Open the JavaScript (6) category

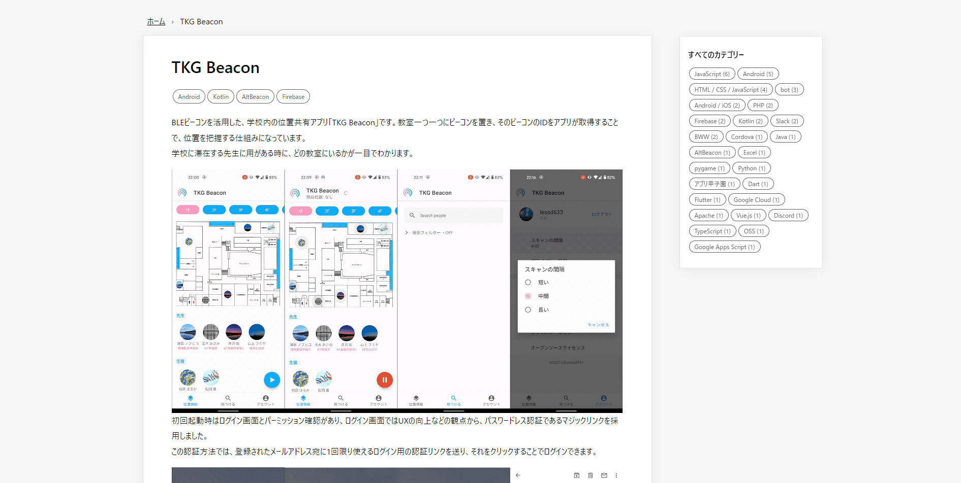712,74
